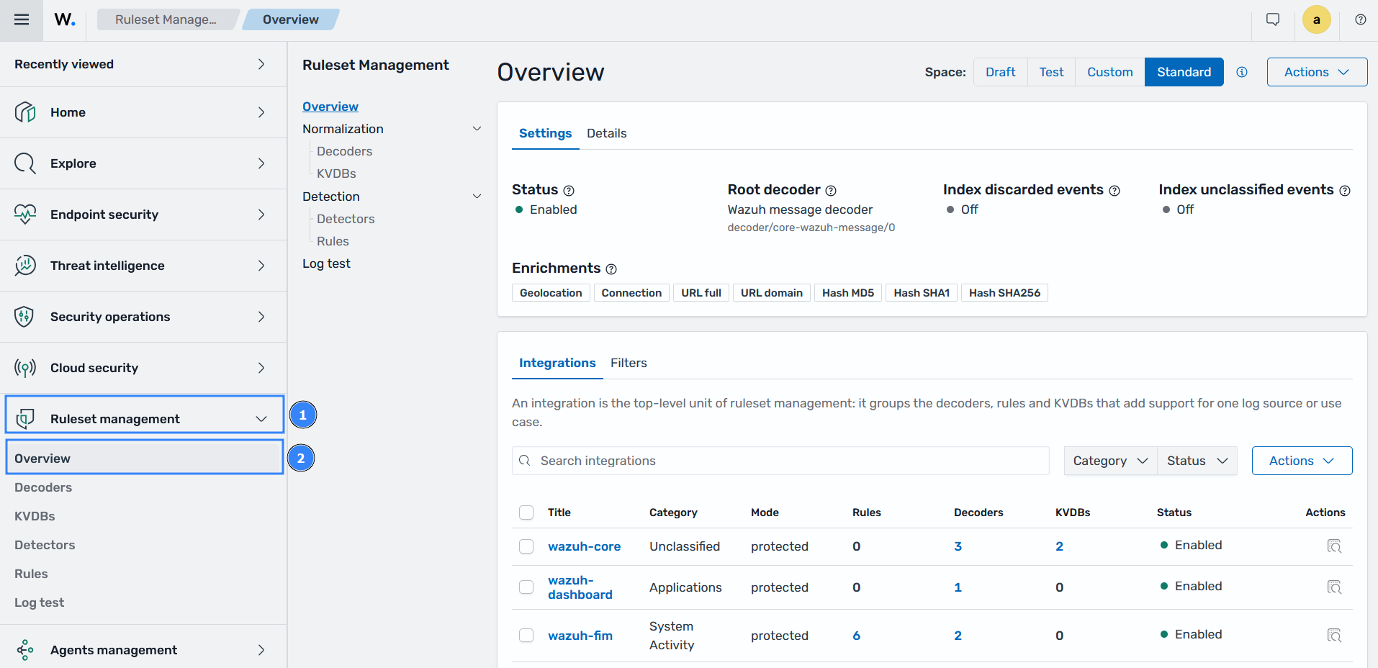Click the Space info icon
This screenshot has width=1378, height=668.
[1242, 72]
